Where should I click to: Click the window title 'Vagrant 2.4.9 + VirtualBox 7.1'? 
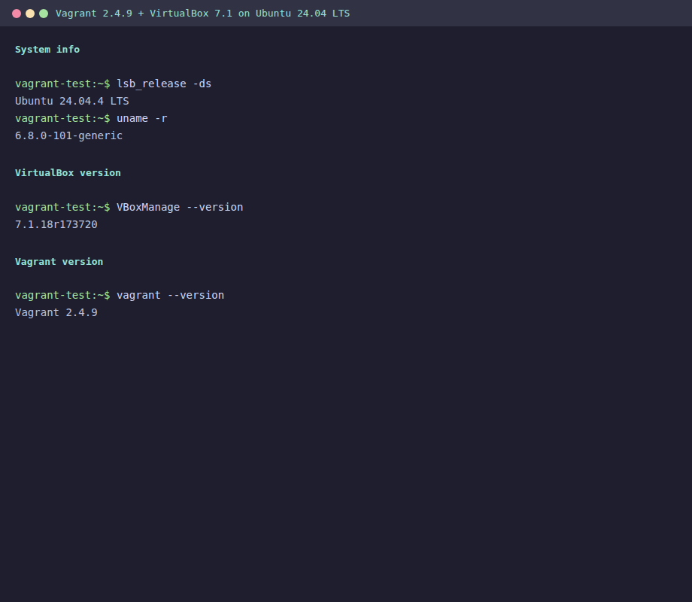click(x=144, y=14)
